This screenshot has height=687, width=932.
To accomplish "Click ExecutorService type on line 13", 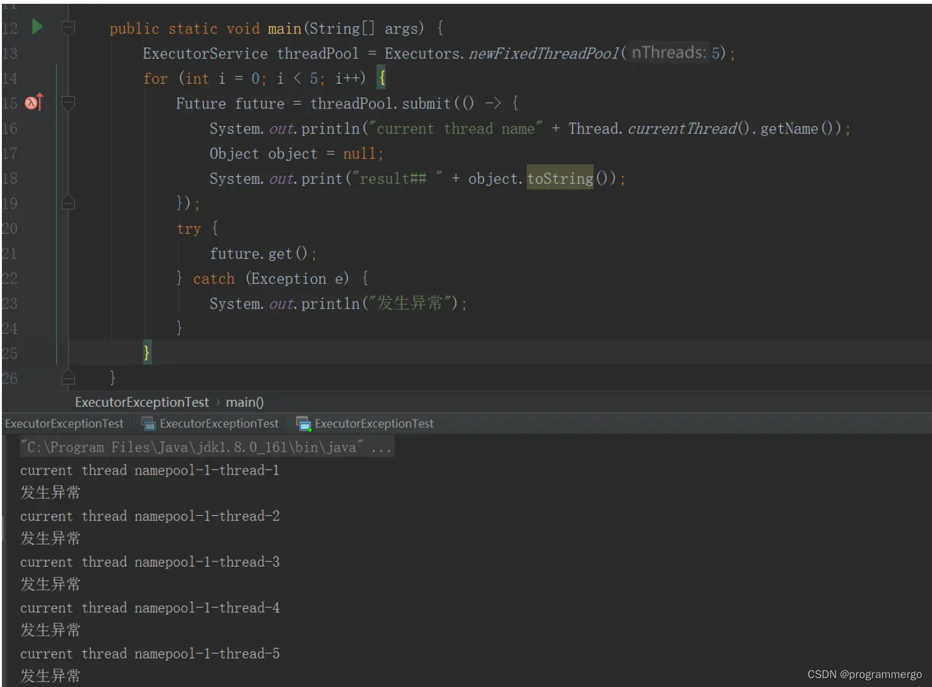I will point(205,53).
